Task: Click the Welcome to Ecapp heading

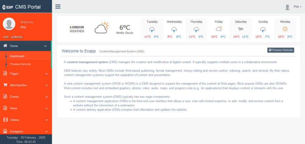Action: (79, 51)
